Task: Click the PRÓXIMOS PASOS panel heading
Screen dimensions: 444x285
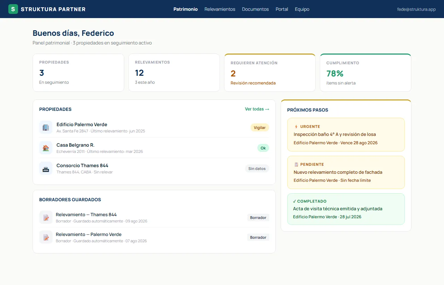Action: [308, 110]
